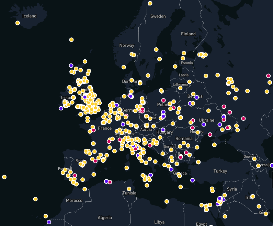
Task: Select the purple marker in northern Scotland
Action: 71,66
